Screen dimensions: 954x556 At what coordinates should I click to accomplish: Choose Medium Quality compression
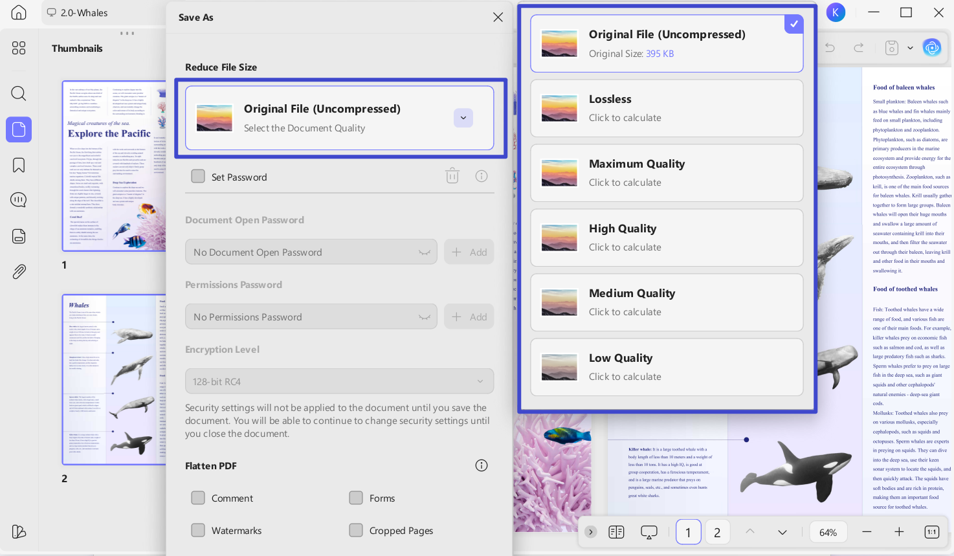pos(667,302)
